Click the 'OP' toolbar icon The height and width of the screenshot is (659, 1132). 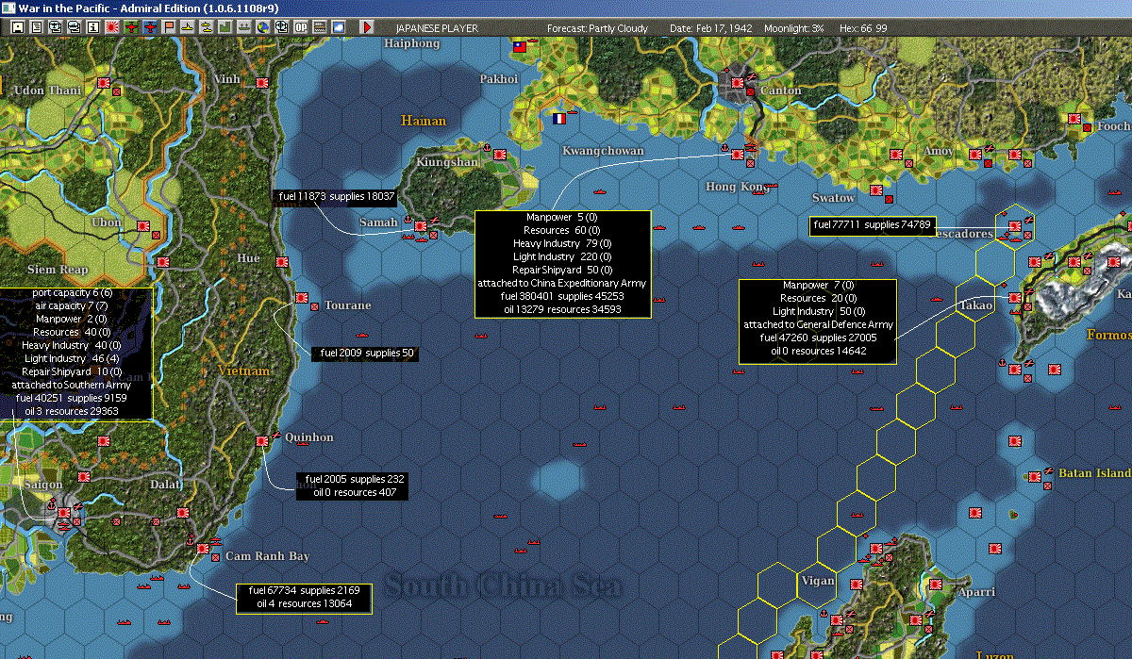pyautogui.click(x=301, y=27)
